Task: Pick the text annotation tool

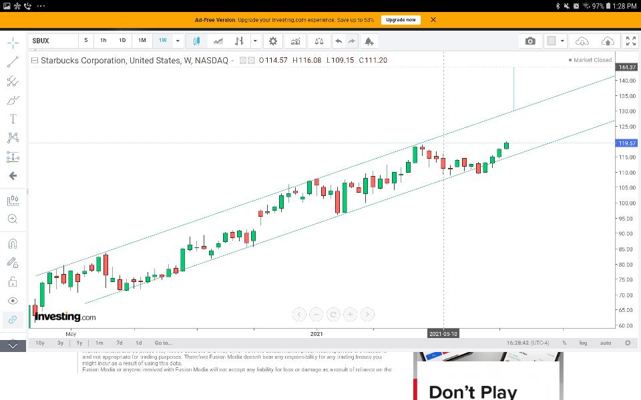Action: (x=13, y=119)
